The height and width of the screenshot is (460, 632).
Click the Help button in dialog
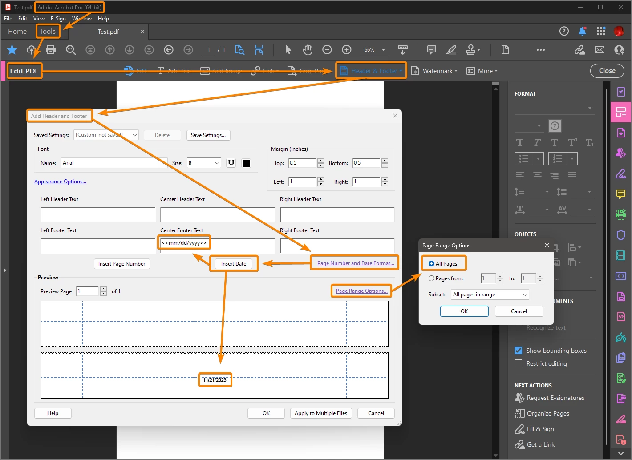click(53, 413)
